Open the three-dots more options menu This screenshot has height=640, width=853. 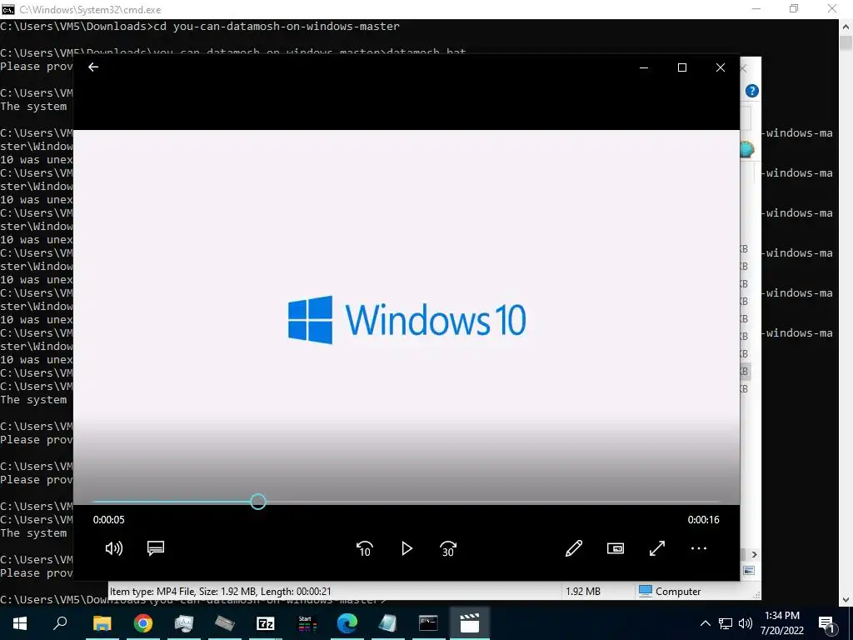pyautogui.click(x=699, y=548)
